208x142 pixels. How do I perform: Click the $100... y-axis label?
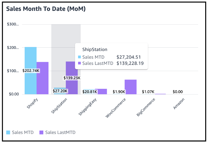tap(13, 71)
